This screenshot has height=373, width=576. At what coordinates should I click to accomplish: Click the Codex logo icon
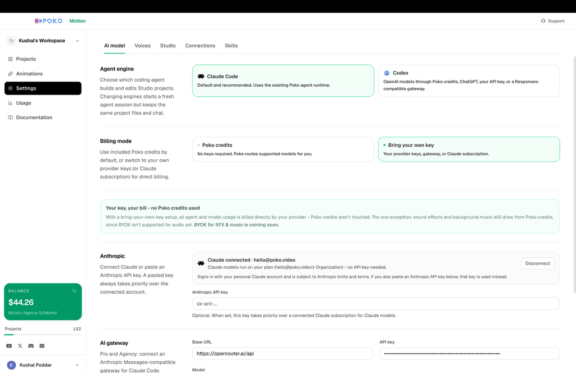click(x=386, y=73)
